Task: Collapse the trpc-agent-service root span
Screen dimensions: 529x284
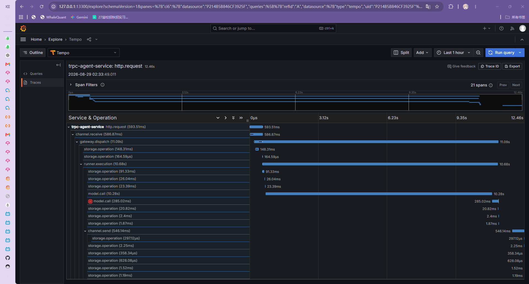Action: (69, 127)
